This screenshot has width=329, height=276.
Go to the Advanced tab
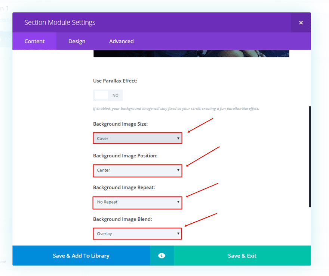(121, 41)
